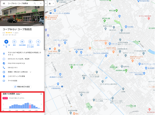
Task: Save the place with 保存 icon
Action: coord(14,42)
